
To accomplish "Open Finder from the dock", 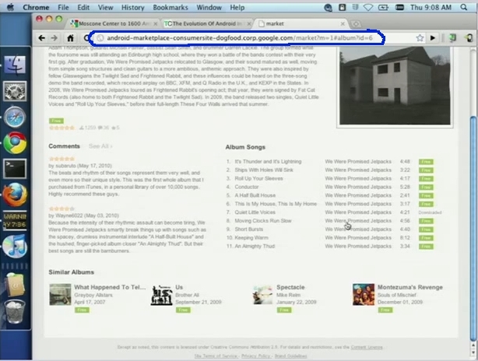I will pyautogui.click(x=15, y=65).
